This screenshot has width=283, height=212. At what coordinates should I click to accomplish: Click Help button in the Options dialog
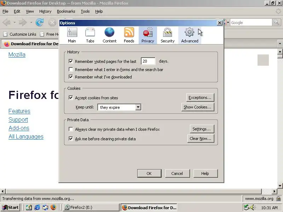(x=206, y=173)
